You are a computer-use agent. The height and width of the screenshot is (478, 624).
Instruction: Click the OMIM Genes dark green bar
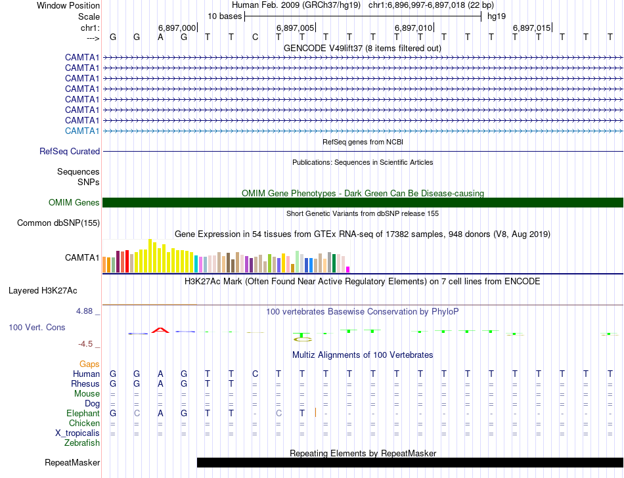tap(363, 202)
